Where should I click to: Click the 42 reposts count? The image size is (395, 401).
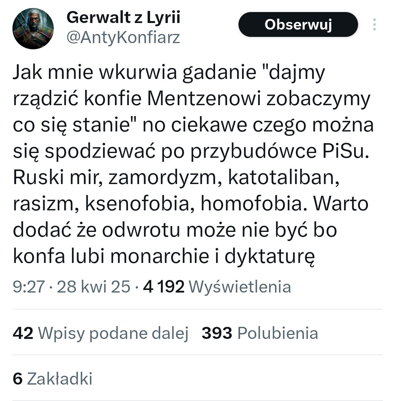[23, 333]
